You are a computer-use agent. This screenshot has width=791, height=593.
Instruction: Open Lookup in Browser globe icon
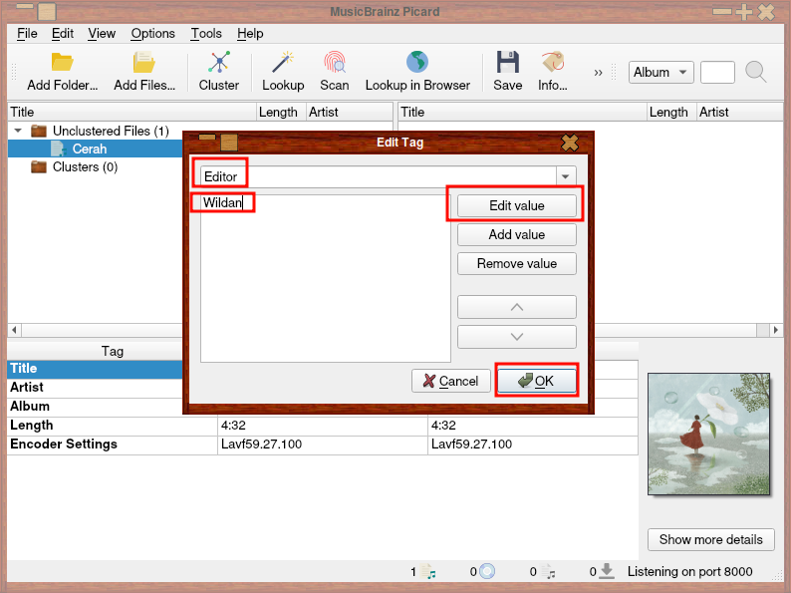click(x=417, y=63)
